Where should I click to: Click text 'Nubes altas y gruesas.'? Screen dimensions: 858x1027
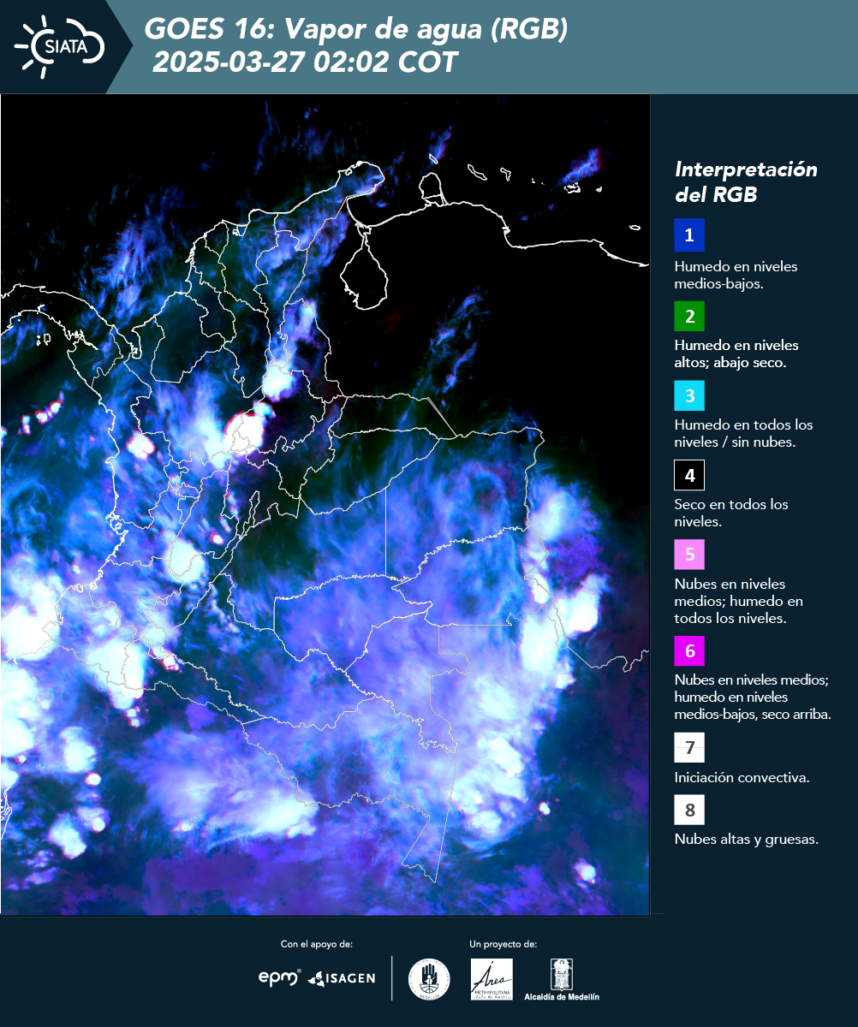pos(746,839)
